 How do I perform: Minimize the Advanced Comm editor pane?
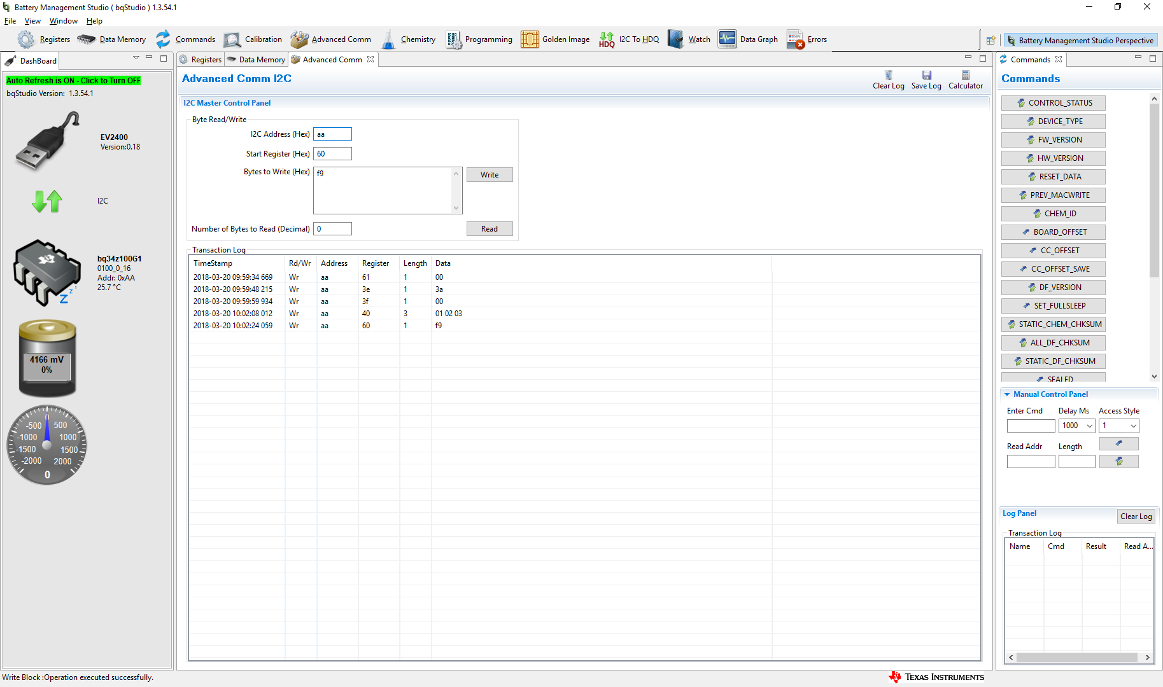pyautogui.click(x=968, y=58)
